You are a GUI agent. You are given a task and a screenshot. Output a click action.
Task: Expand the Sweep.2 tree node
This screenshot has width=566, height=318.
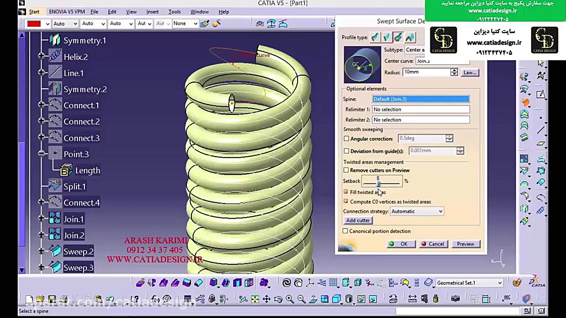point(41,251)
